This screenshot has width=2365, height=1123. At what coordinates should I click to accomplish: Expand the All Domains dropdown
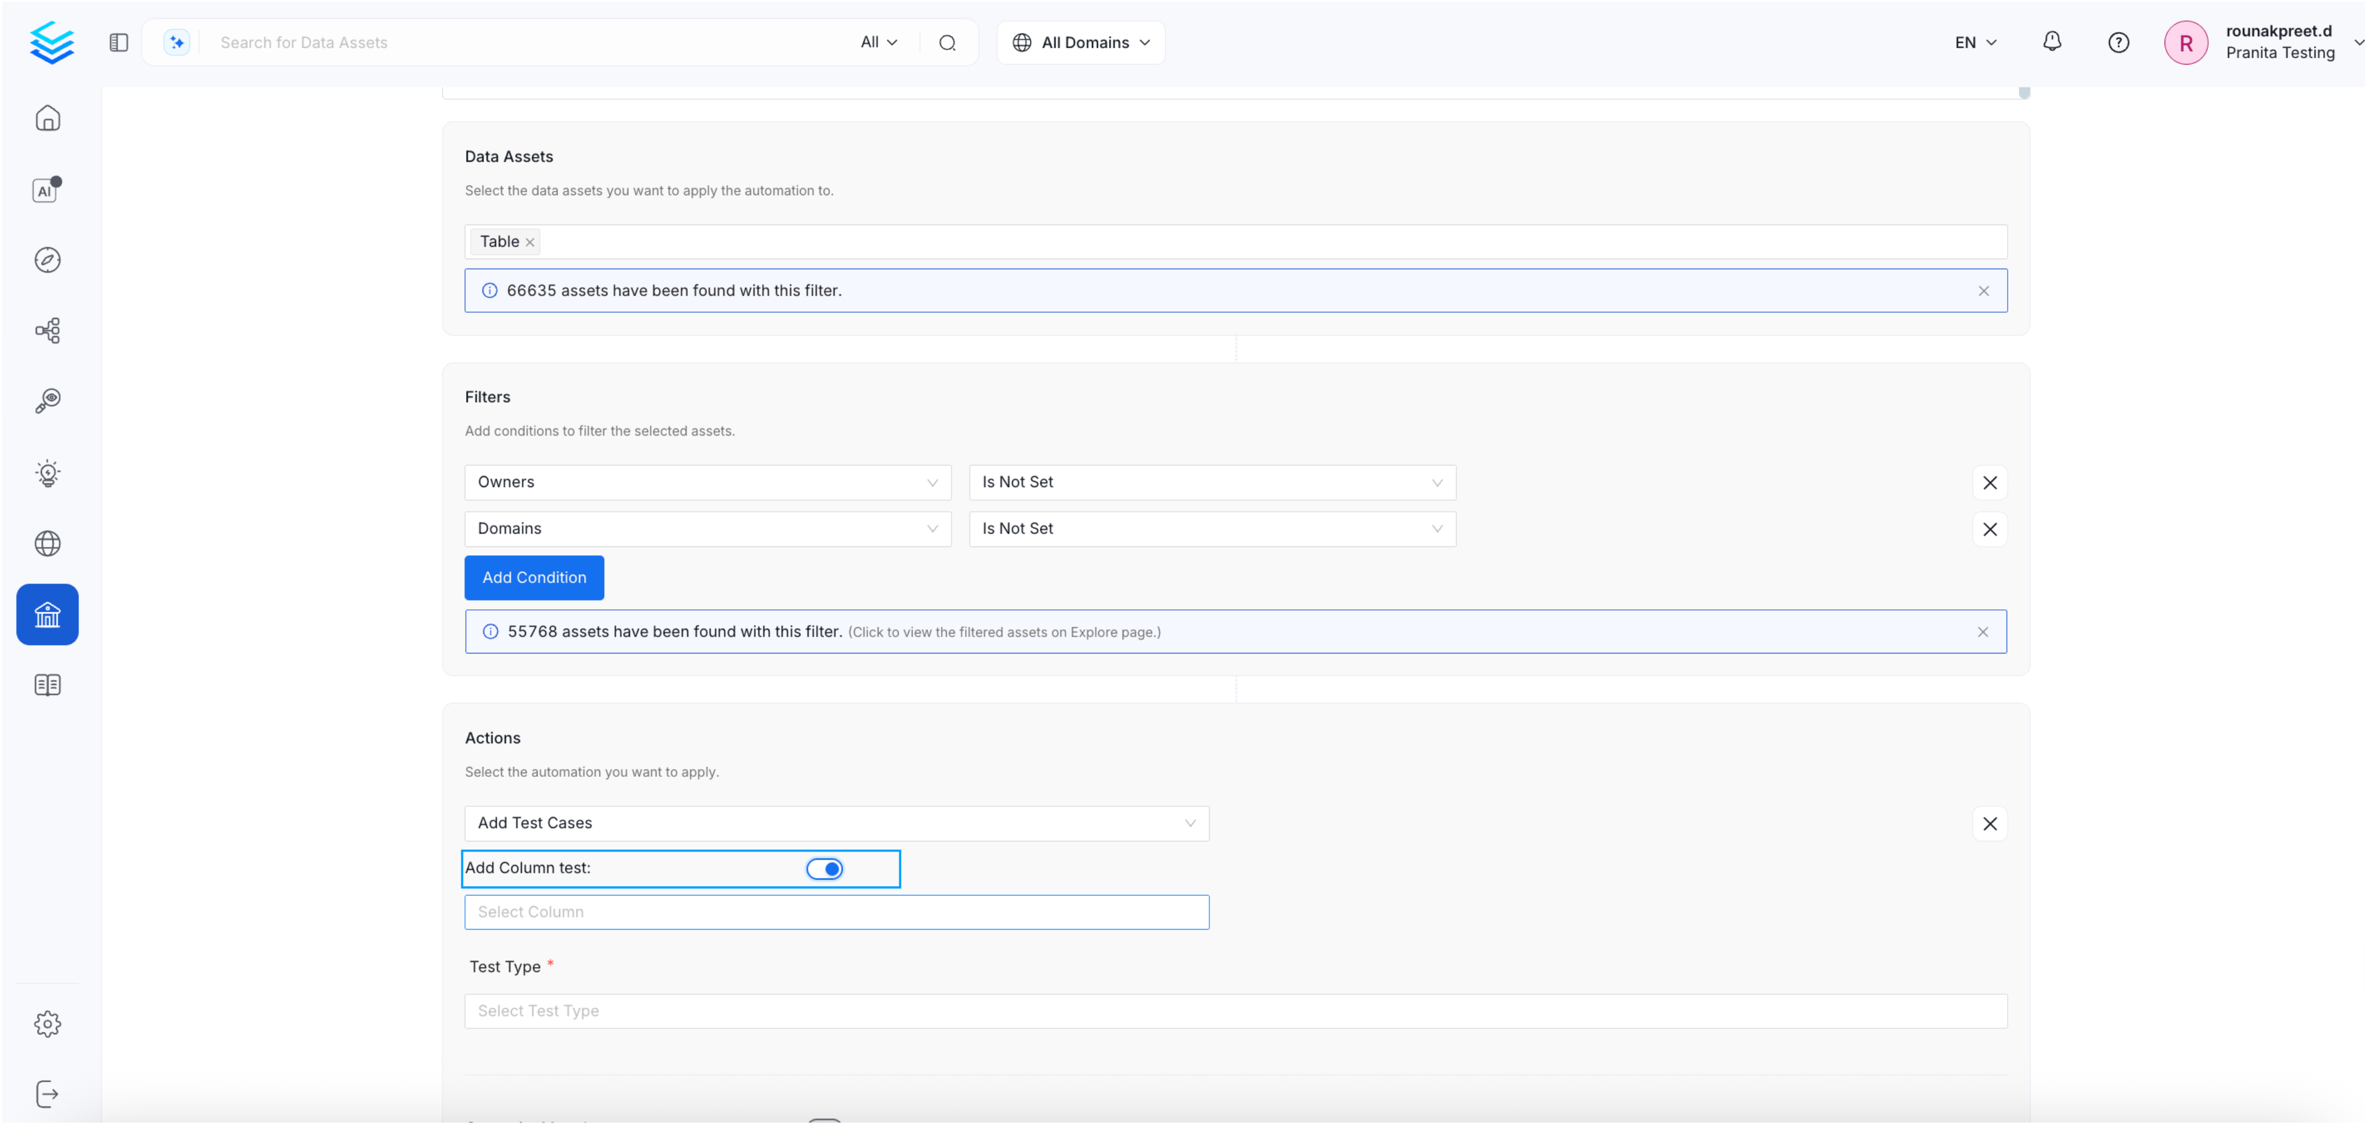(1081, 42)
